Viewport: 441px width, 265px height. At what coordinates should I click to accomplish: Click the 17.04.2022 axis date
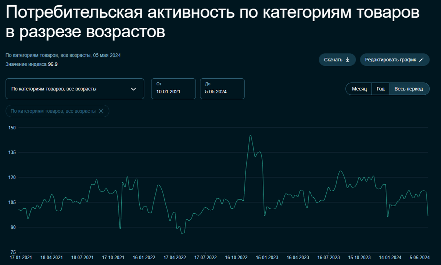(x=175, y=257)
